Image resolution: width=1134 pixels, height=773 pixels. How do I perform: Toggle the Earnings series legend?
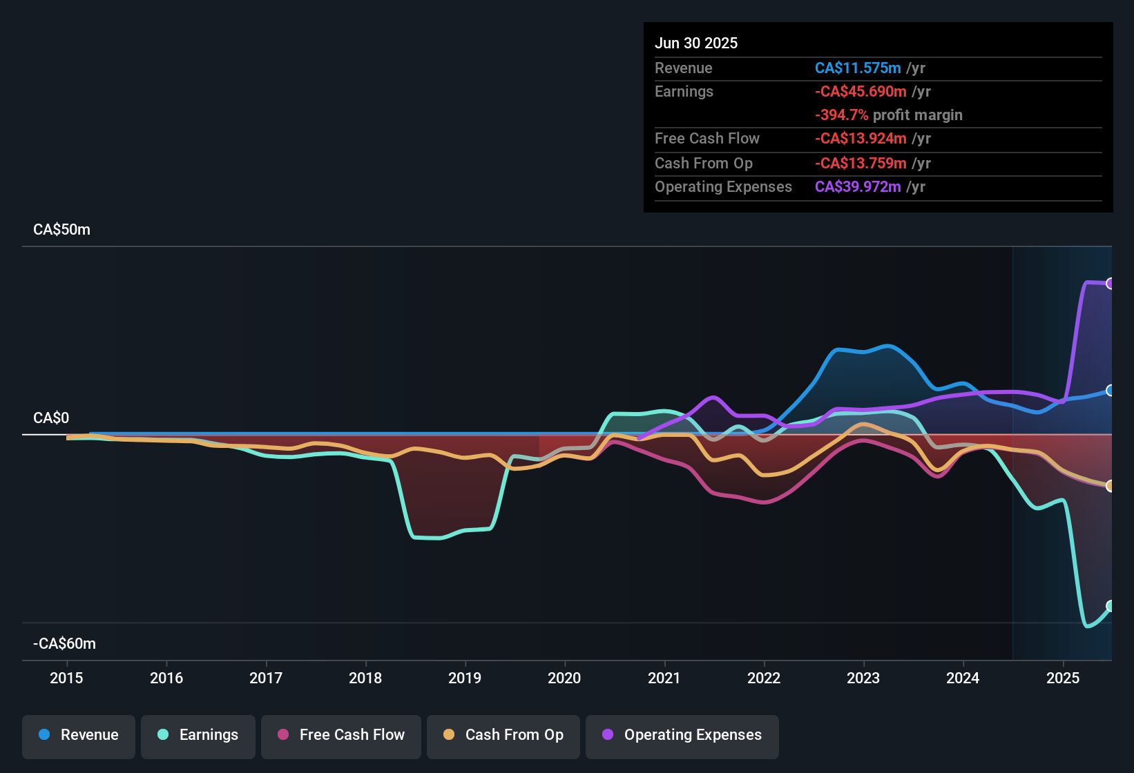198,735
